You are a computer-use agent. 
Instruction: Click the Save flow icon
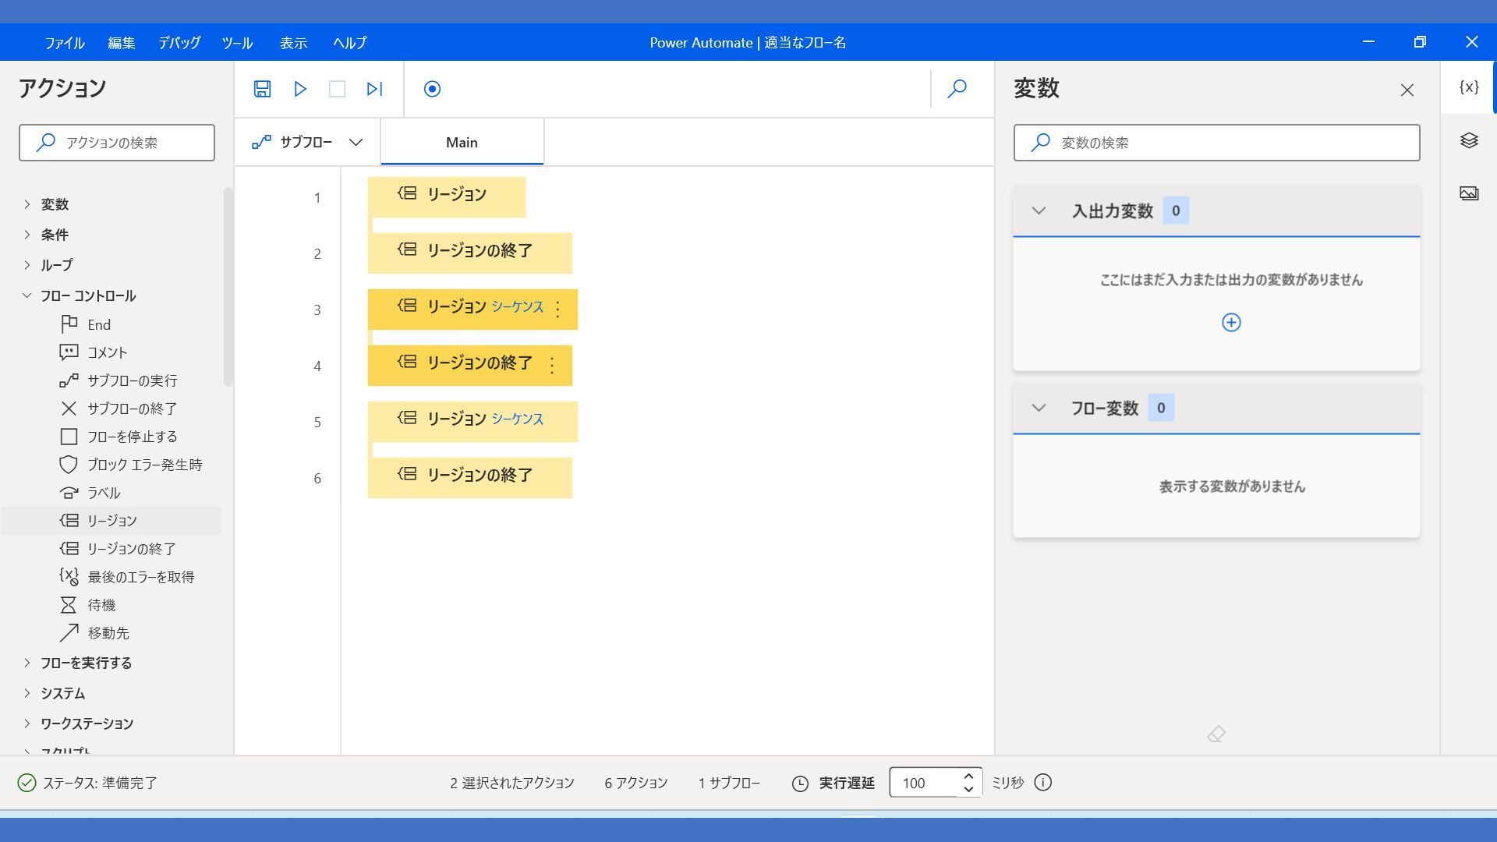[262, 89]
